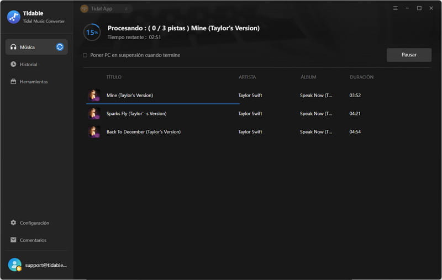The width and height of the screenshot is (442, 280).
Task: Close the Tidable window
Action: point(432,8)
